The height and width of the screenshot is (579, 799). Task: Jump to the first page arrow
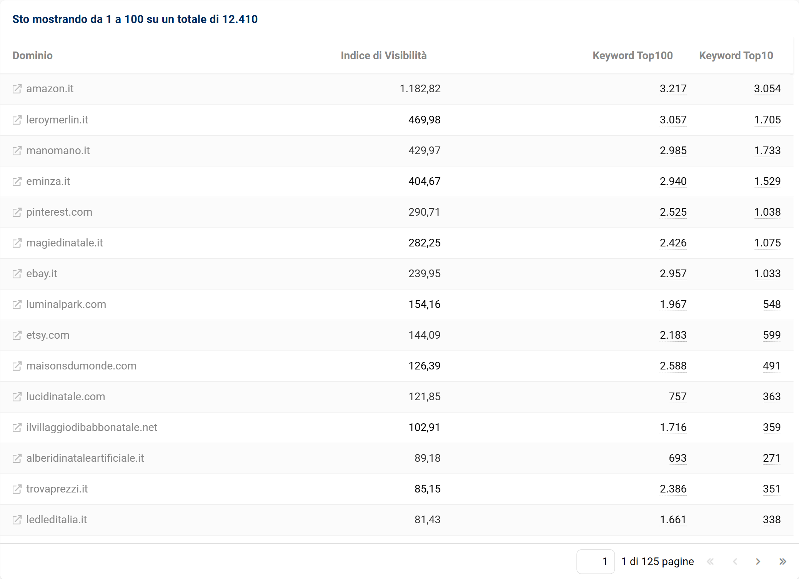coord(710,562)
